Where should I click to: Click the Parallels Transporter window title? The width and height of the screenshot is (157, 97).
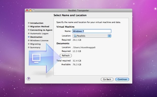(78, 10)
